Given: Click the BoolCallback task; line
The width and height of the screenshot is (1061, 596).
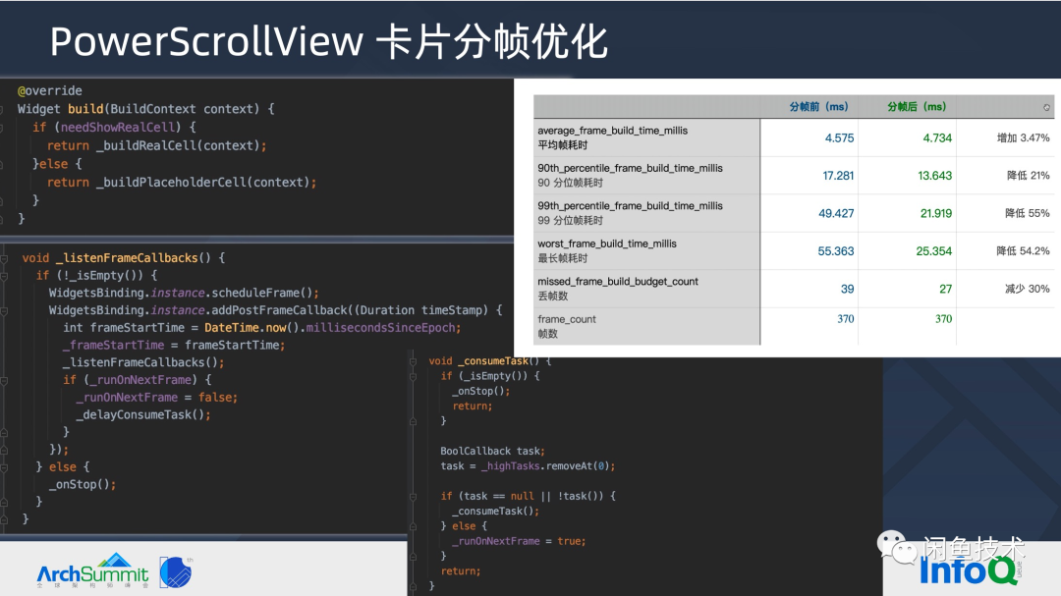Looking at the screenshot, I should [x=492, y=452].
